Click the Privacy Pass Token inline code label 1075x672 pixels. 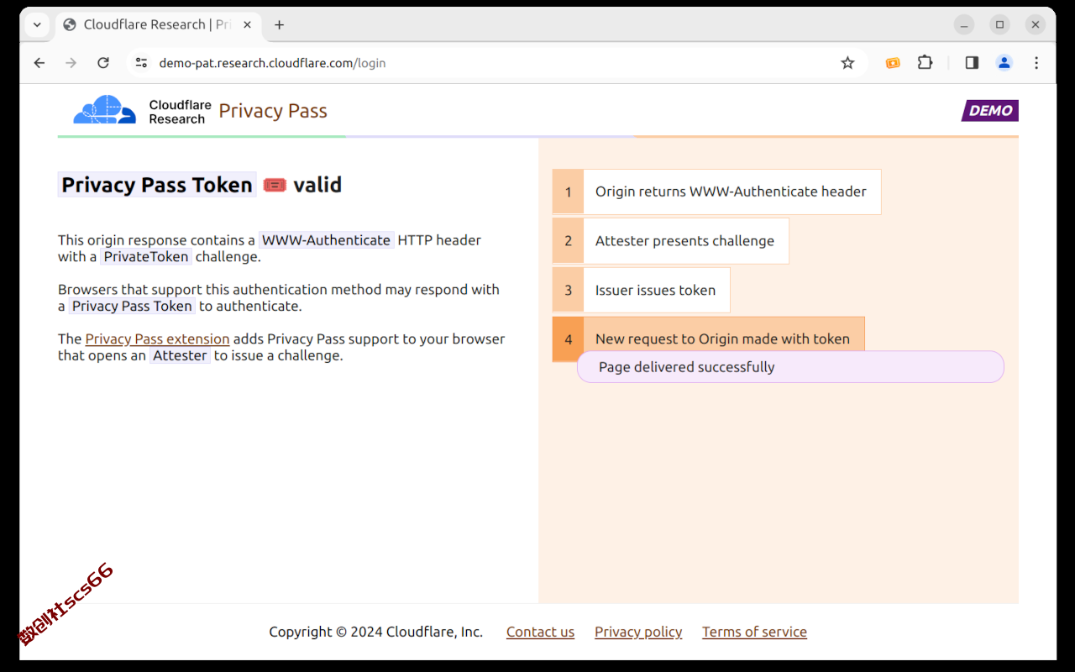click(132, 307)
